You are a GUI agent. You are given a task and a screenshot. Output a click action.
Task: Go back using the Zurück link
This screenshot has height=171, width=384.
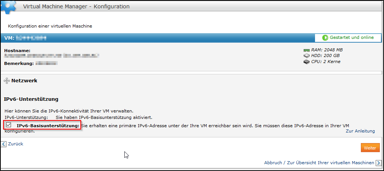[x=16, y=144]
